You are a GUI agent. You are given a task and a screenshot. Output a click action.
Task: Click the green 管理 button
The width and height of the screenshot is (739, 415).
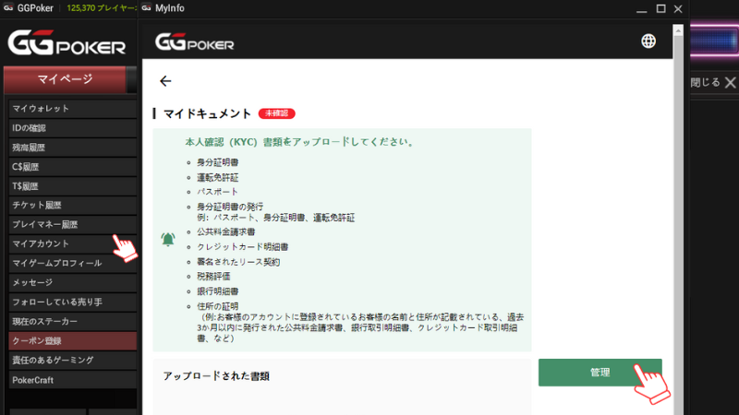600,373
